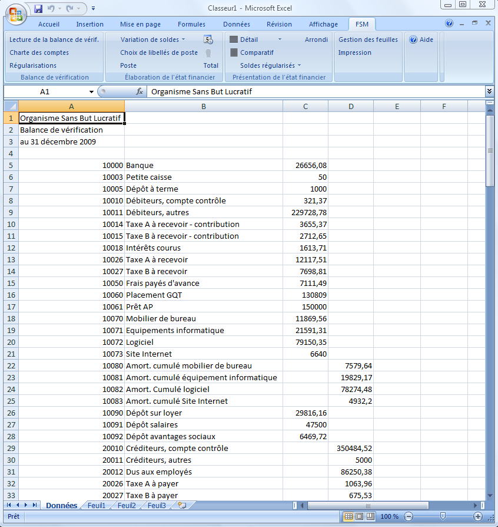The height and width of the screenshot is (527, 498).
Task: Click the insert function fx icon
Action: [140, 92]
